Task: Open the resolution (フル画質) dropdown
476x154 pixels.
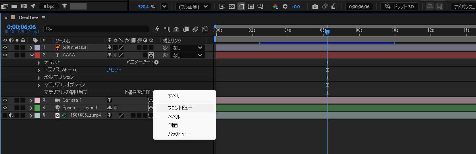Action: 193,6
